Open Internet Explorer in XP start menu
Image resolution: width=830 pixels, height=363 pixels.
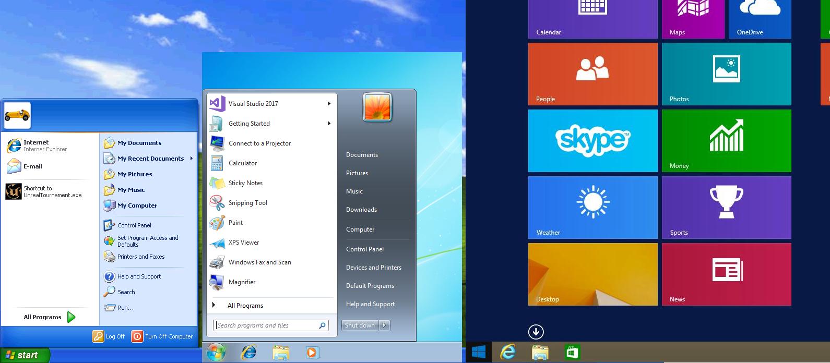click(x=38, y=146)
